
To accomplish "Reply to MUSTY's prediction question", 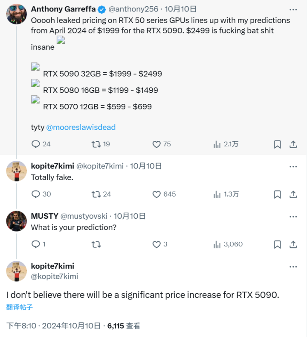I will click(x=36, y=244).
